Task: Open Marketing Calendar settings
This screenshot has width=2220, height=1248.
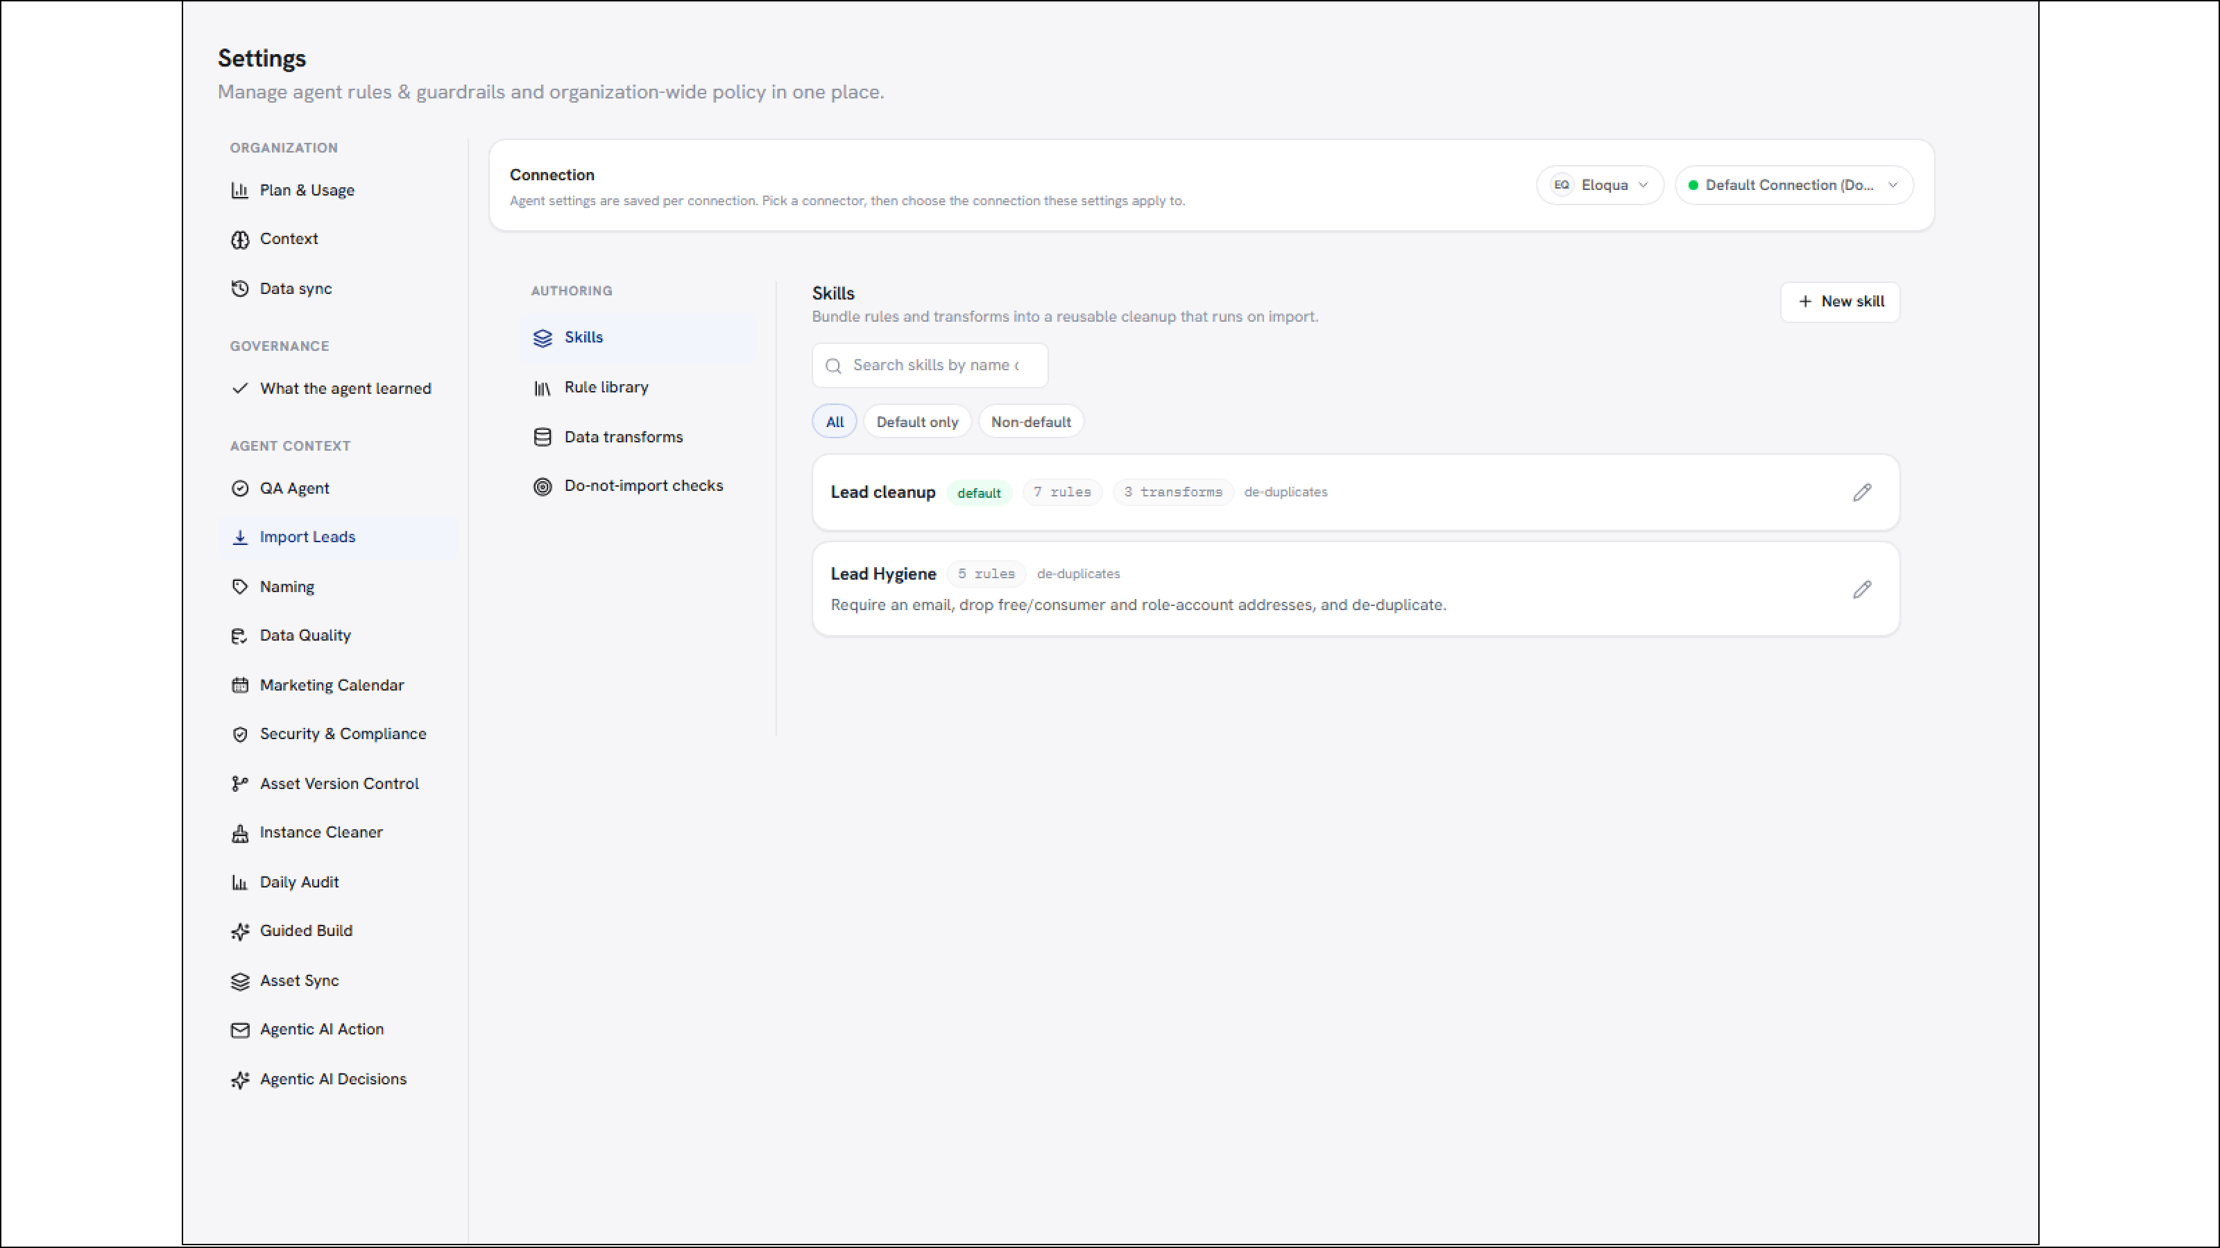Action: tap(337, 686)
